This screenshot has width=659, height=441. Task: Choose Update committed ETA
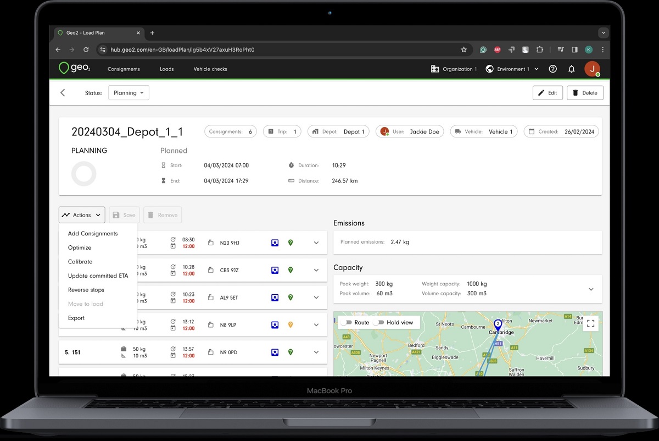[98, 276]
